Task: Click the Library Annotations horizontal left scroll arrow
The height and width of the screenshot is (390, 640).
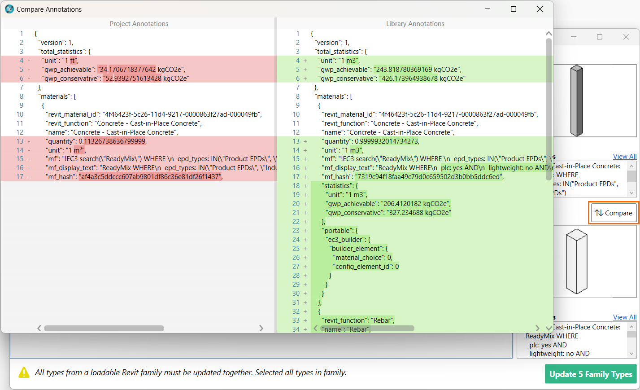Action: pos(315,328)
